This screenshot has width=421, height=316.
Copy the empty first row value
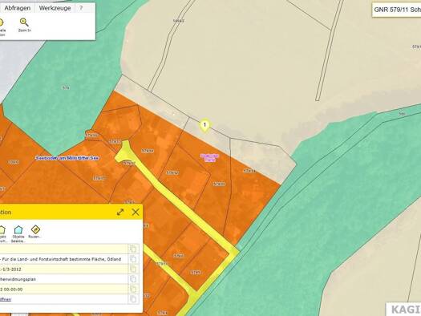pos(133,249)
